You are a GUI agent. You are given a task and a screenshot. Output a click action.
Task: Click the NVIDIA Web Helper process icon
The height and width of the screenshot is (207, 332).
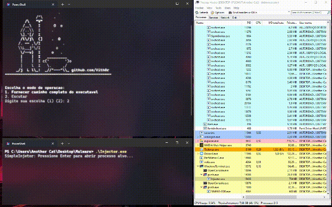[x=201, y=145]
